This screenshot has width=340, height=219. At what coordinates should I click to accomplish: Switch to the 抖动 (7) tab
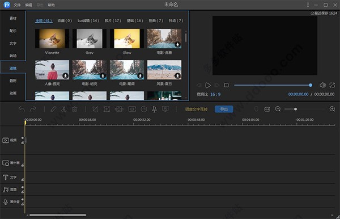tap(176, 20)
